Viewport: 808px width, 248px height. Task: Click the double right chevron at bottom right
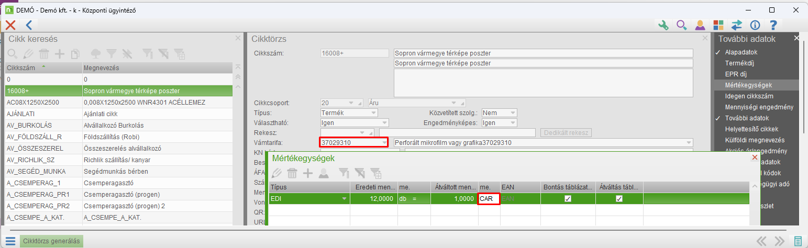tap(780, 241)
